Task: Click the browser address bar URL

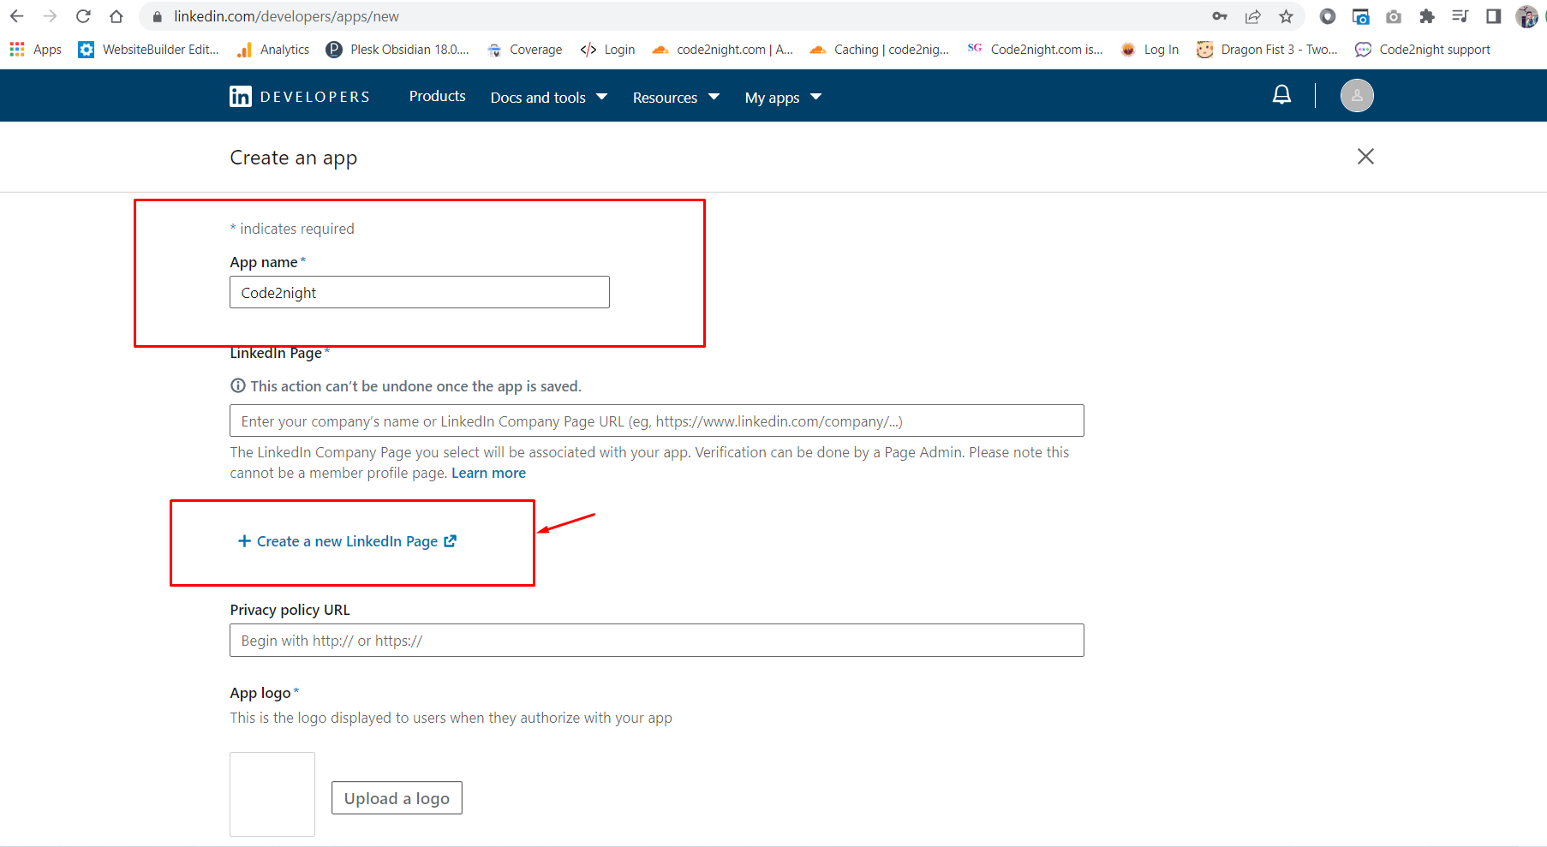Action: (x=286, y=16)
